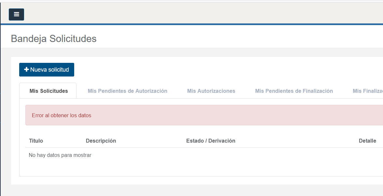Screen dimensions: 383x196
Task: Click the Detalle column header
Action: (367, 141)
